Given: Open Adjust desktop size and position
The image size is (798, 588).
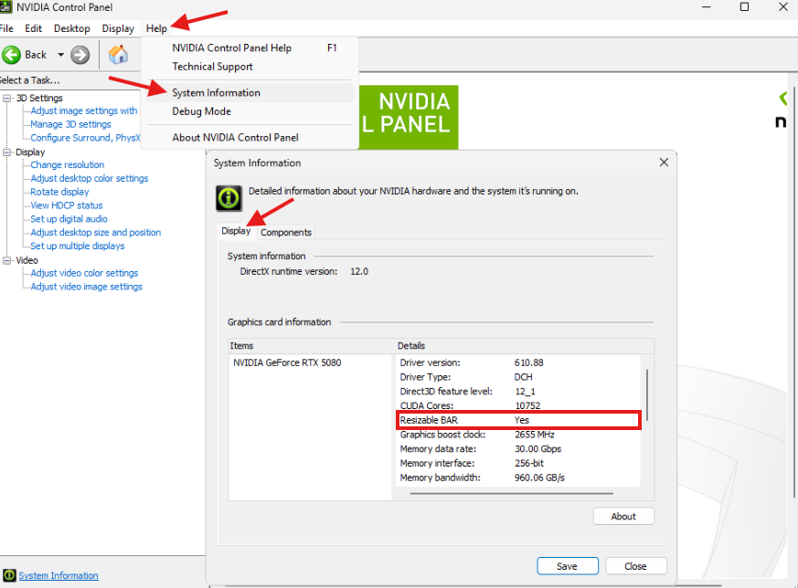Looking at the screenshot, I should pos(96,232).
